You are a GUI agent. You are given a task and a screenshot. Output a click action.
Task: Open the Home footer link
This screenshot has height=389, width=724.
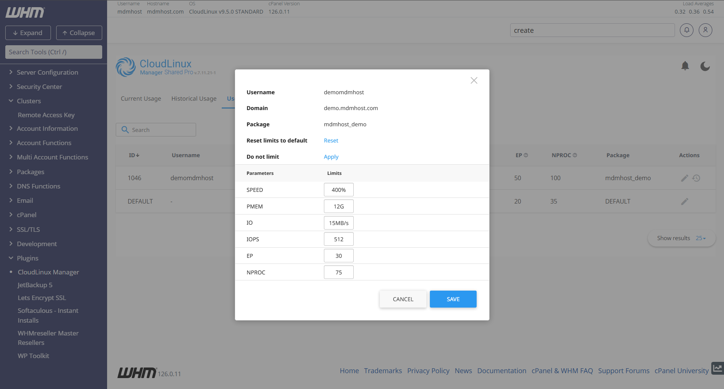click(x=349, y=371)
